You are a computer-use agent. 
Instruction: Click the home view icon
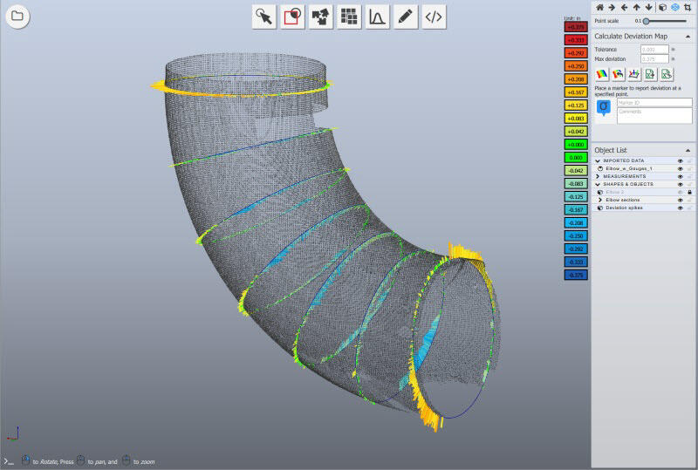point(599,8)
